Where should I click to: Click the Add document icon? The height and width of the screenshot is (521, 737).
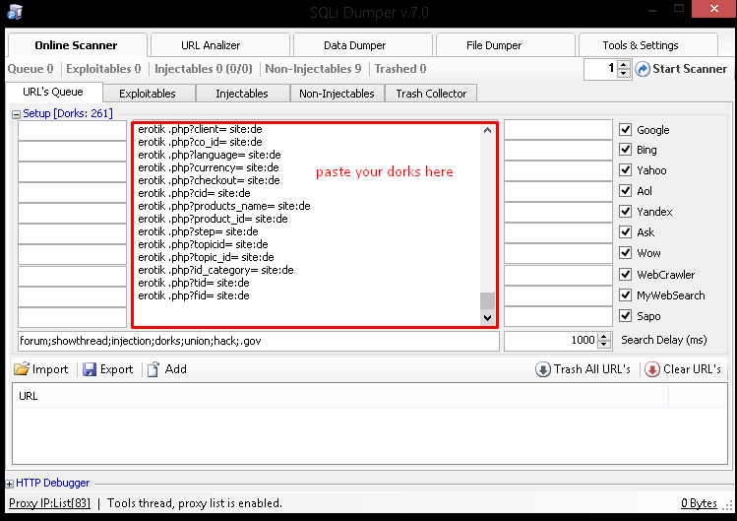(153, 369)
